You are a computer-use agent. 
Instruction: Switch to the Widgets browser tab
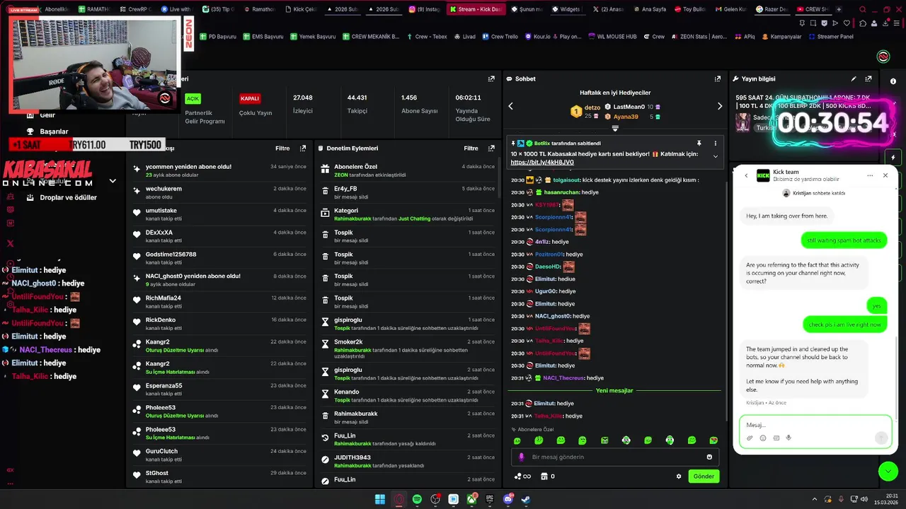565,9
